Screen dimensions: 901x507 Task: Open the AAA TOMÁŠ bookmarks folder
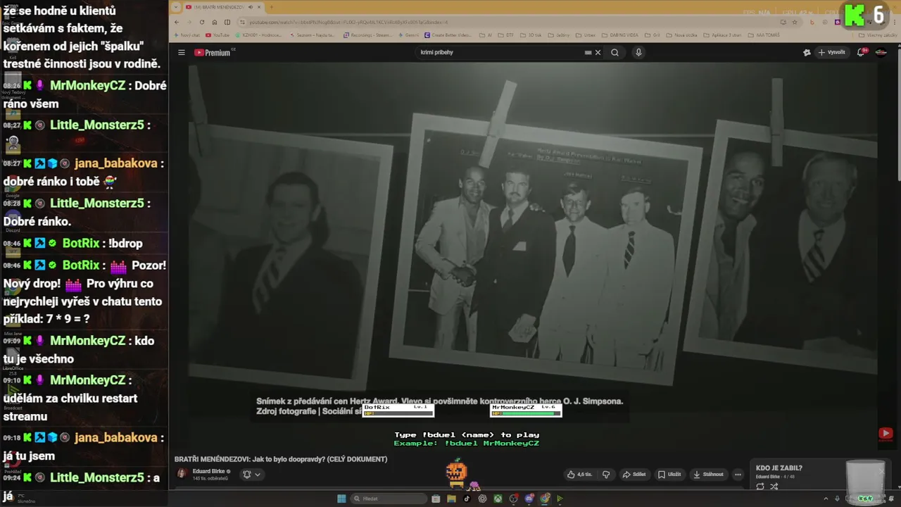(764, 35)
